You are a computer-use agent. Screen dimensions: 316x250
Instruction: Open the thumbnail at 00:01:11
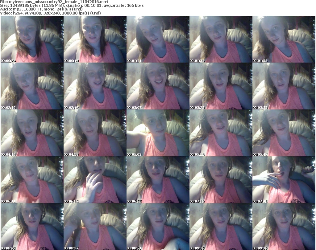click(158, 39)
